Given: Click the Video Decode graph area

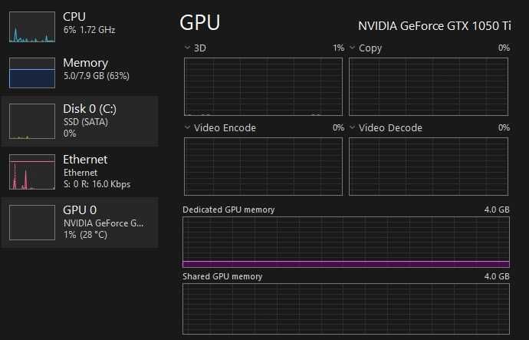Looking at the screenshot, I should pos(429,165).
